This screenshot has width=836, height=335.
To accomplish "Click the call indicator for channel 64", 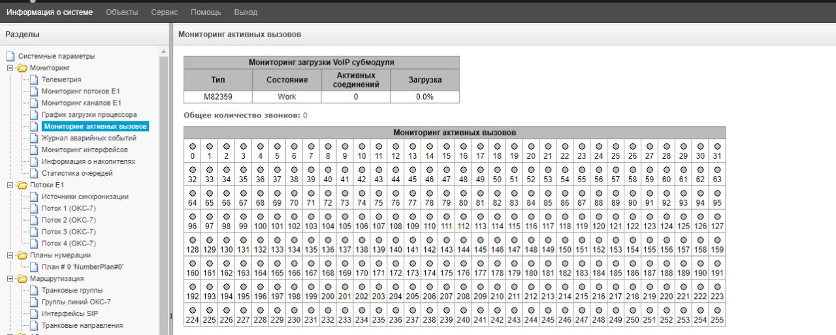I will pyautogui.click(x=192, y=193).
